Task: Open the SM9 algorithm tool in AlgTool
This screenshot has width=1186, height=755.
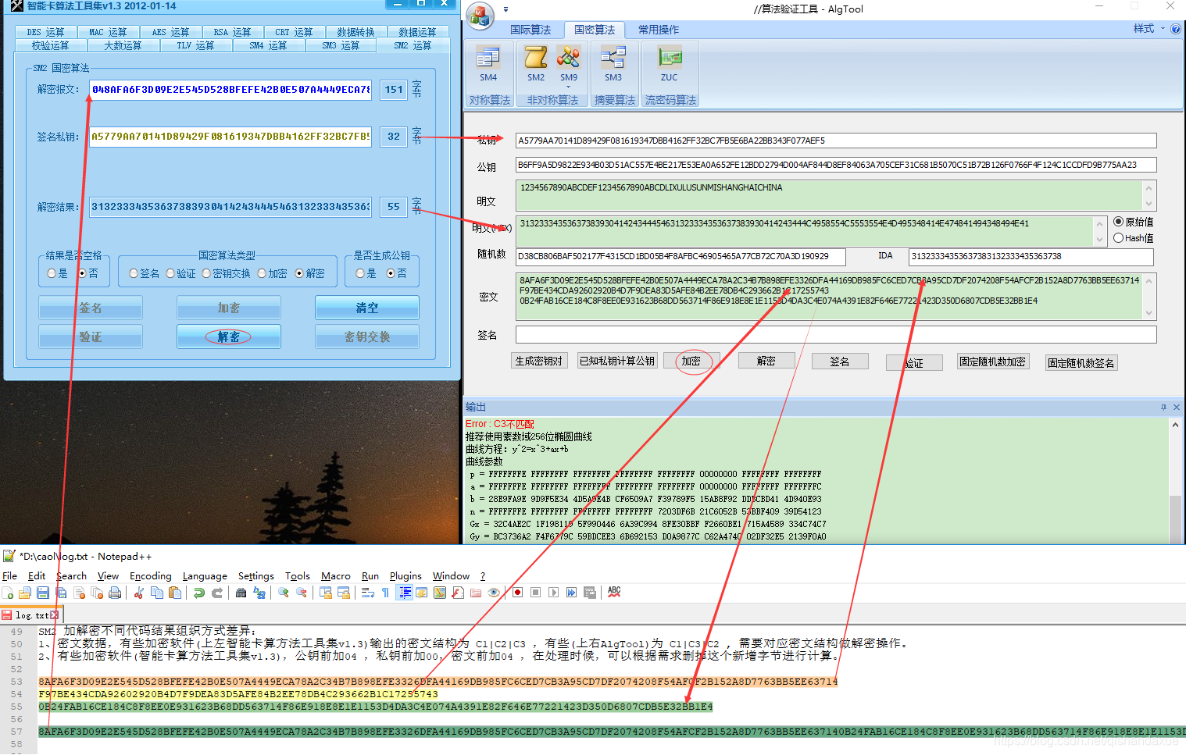Action: [569, 62]
